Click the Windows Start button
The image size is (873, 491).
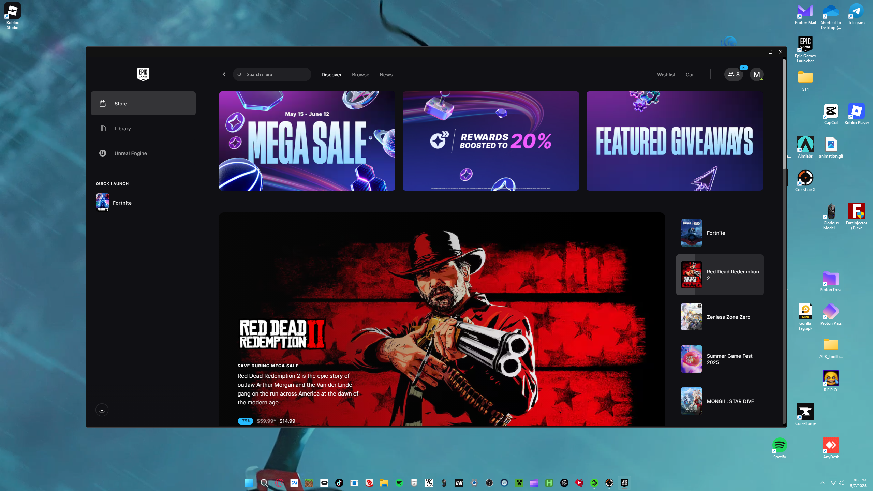(249, 483)
